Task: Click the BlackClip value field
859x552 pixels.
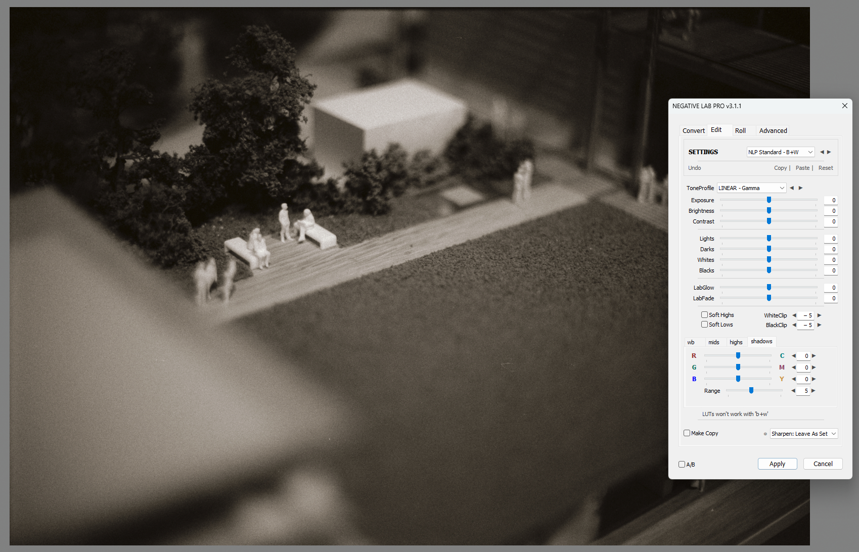Action: coord(806,325)
